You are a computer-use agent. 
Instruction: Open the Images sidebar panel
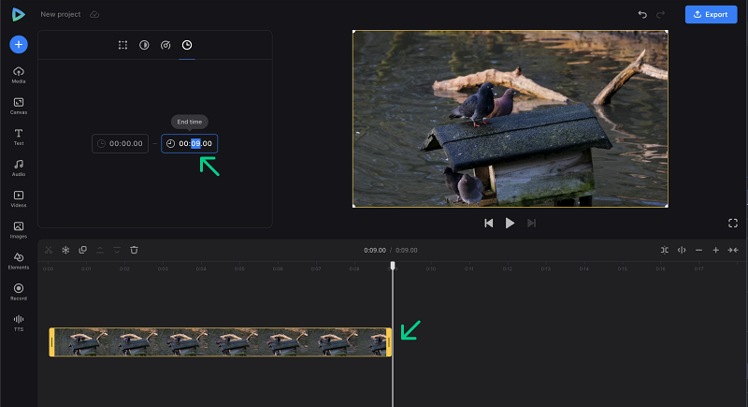pyautogui.click(x=19, y=230)
